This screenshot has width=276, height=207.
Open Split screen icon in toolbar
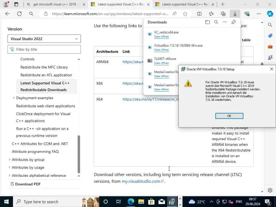click(199, 14)
